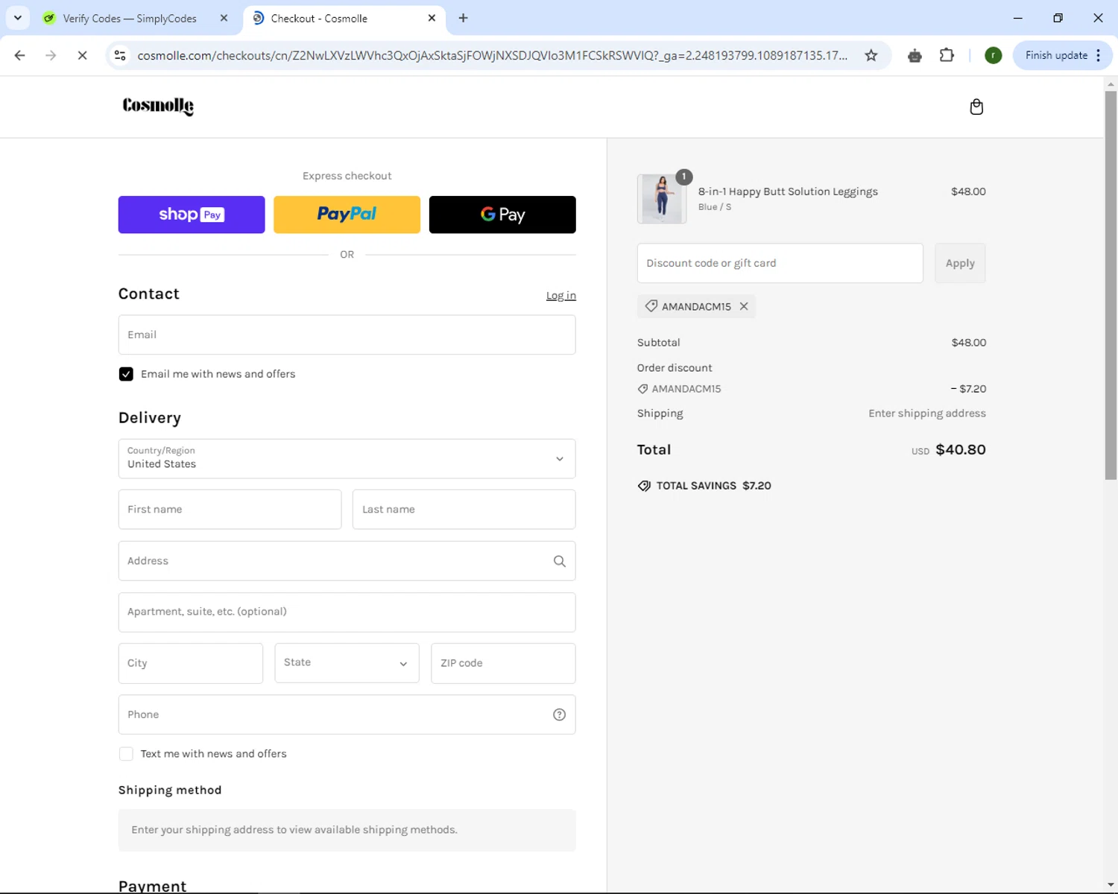Open the State dropdown
This screenshot has height=894, width=1118.
[347, 663]
